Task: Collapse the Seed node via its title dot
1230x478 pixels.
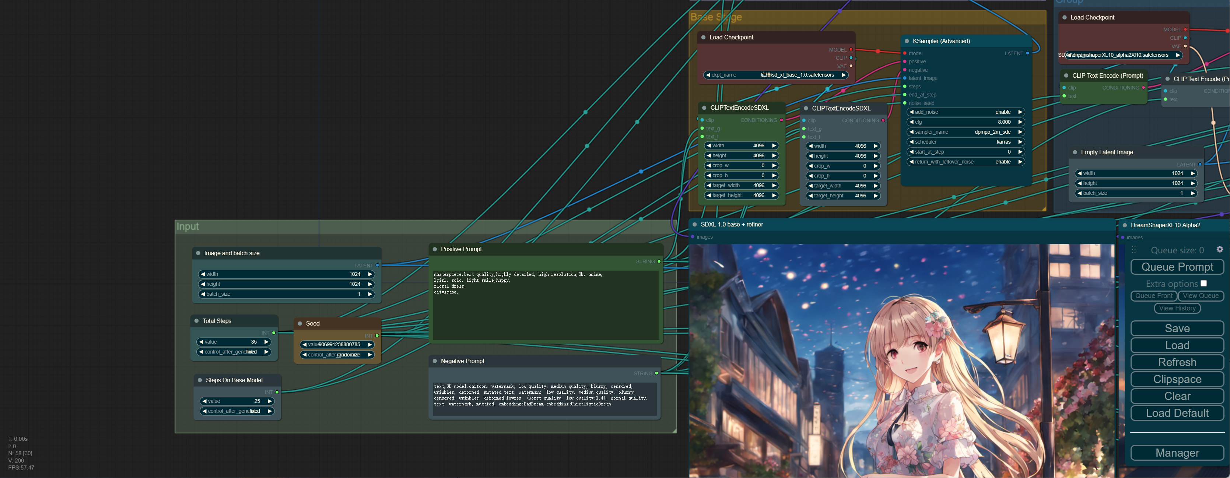Action: coord(300,323)
